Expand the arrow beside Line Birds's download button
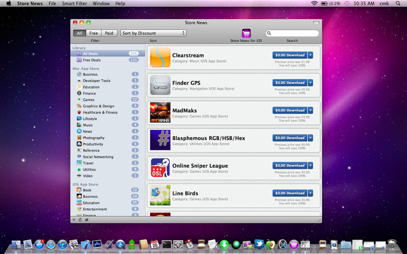The image size is (407, 254). [x=310, y=193]
